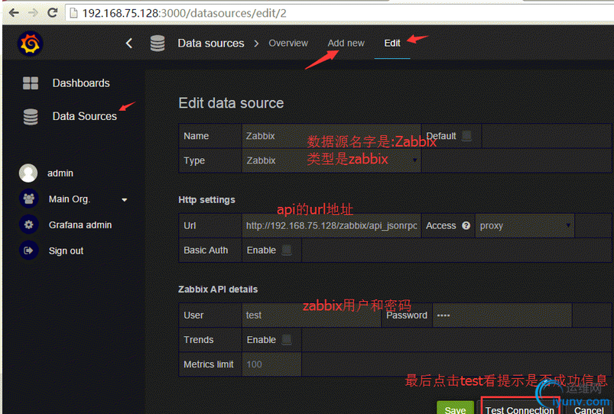The image size is (614, 414).
Task: Select the Edit tab
Action: tap(392, 43)
